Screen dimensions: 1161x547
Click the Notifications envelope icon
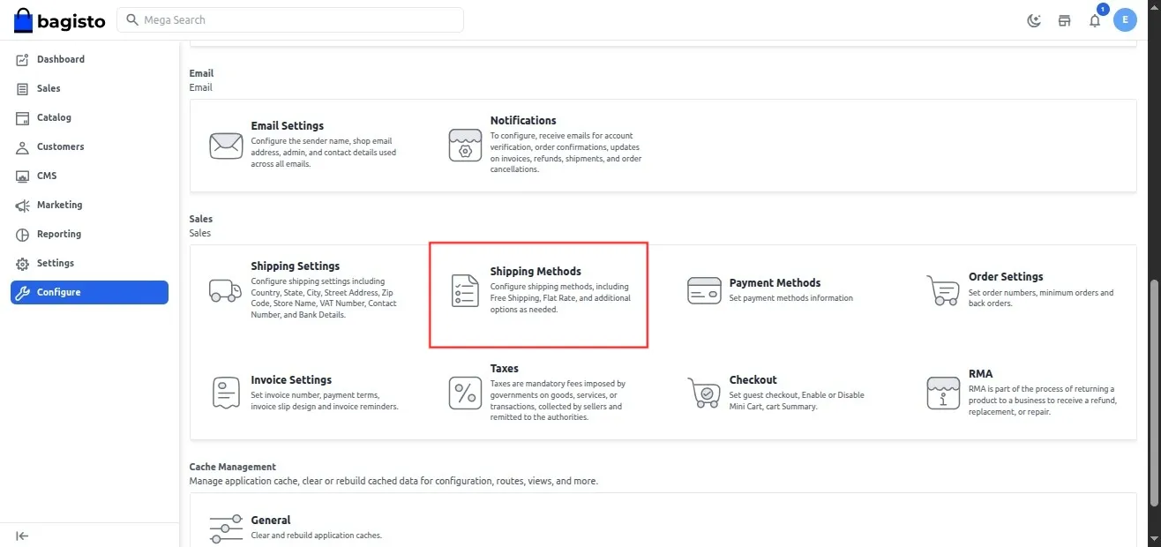pyautogui.click(x=465, y=145)
